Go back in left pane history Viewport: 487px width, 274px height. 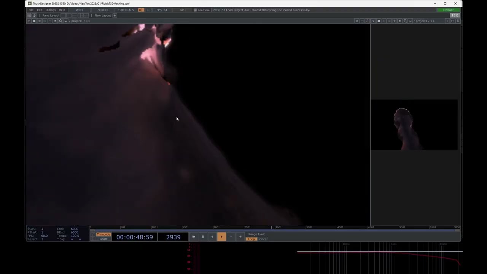pyautogui.click(x=40, y=21)
